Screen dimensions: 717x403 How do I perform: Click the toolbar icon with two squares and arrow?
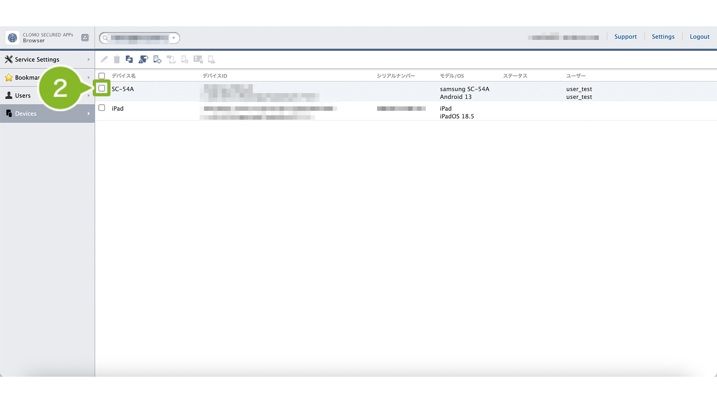129,60
